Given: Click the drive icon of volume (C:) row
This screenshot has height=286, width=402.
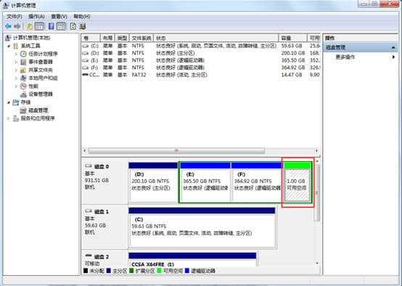Looking at the screenshot, I should click(86, 46).
